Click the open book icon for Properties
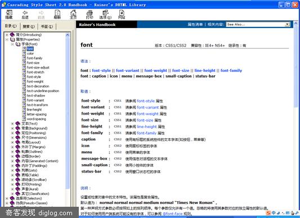 [12, 39]
